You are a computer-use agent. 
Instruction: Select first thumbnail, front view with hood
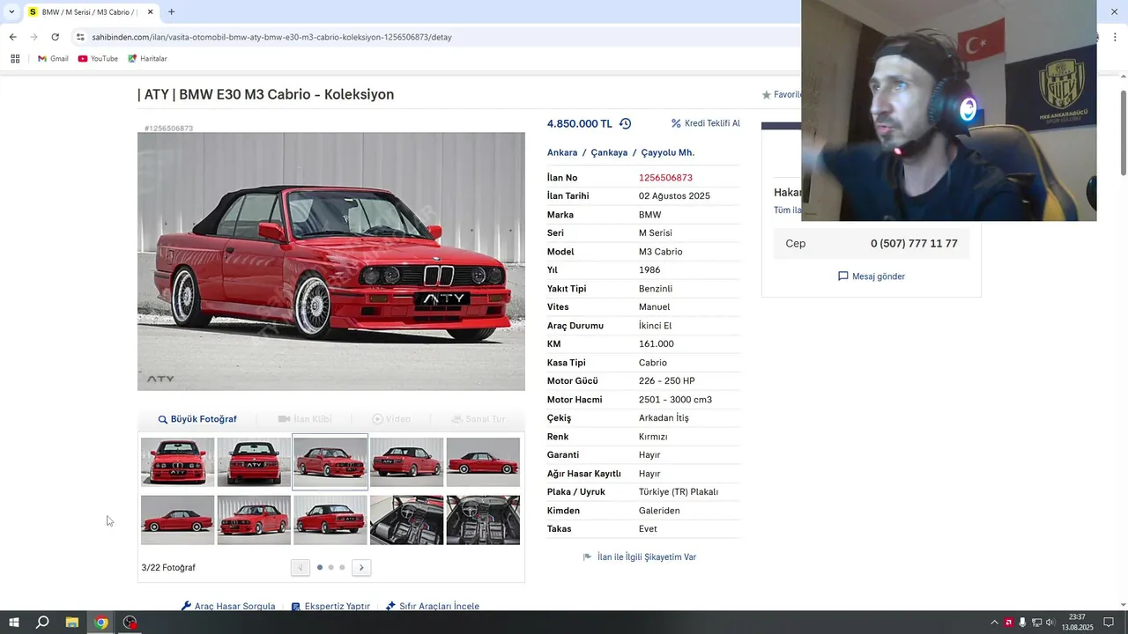point(177,462)
